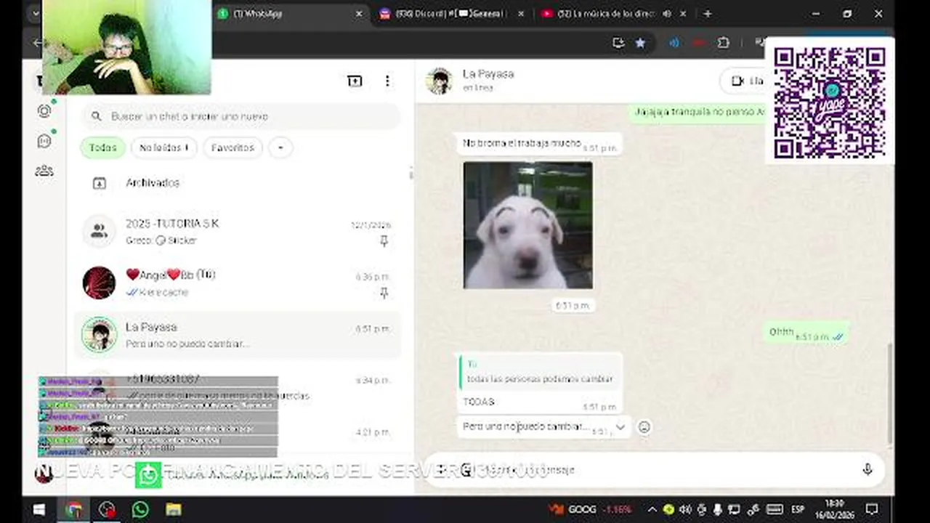This screenshot has width=930, height=523.
Task: Open File Explorer from the taskbar
Action: 174,509
